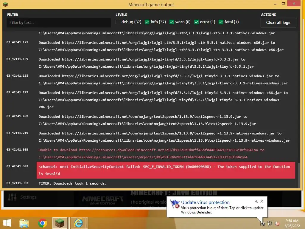Screen dimensions: 305x229
Task: Click the 03:42:41.158 timestamp
Action: click(17, 75)
